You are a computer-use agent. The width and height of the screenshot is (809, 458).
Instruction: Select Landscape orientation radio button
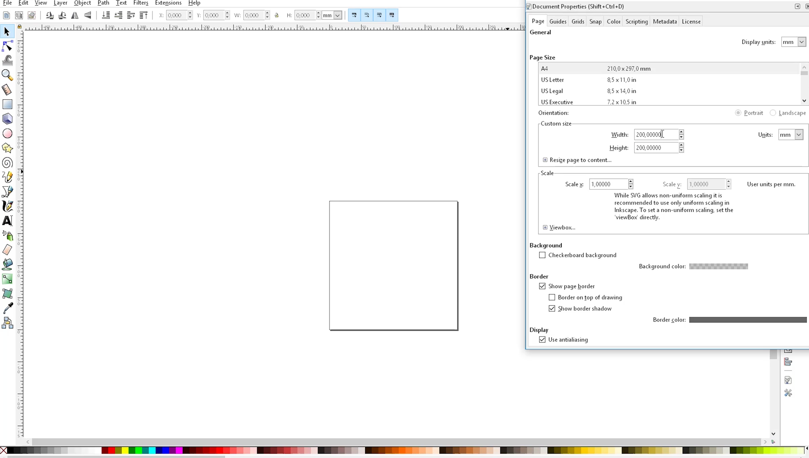(773, 113)
